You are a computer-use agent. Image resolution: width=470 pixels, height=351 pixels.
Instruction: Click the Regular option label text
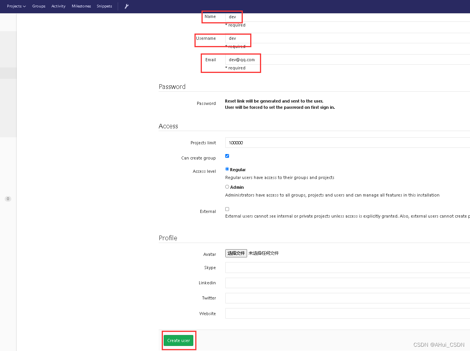pos(238,170)
